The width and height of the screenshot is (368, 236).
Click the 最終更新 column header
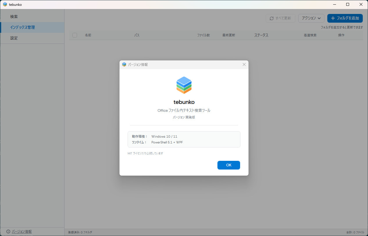(x=229, y=35)
